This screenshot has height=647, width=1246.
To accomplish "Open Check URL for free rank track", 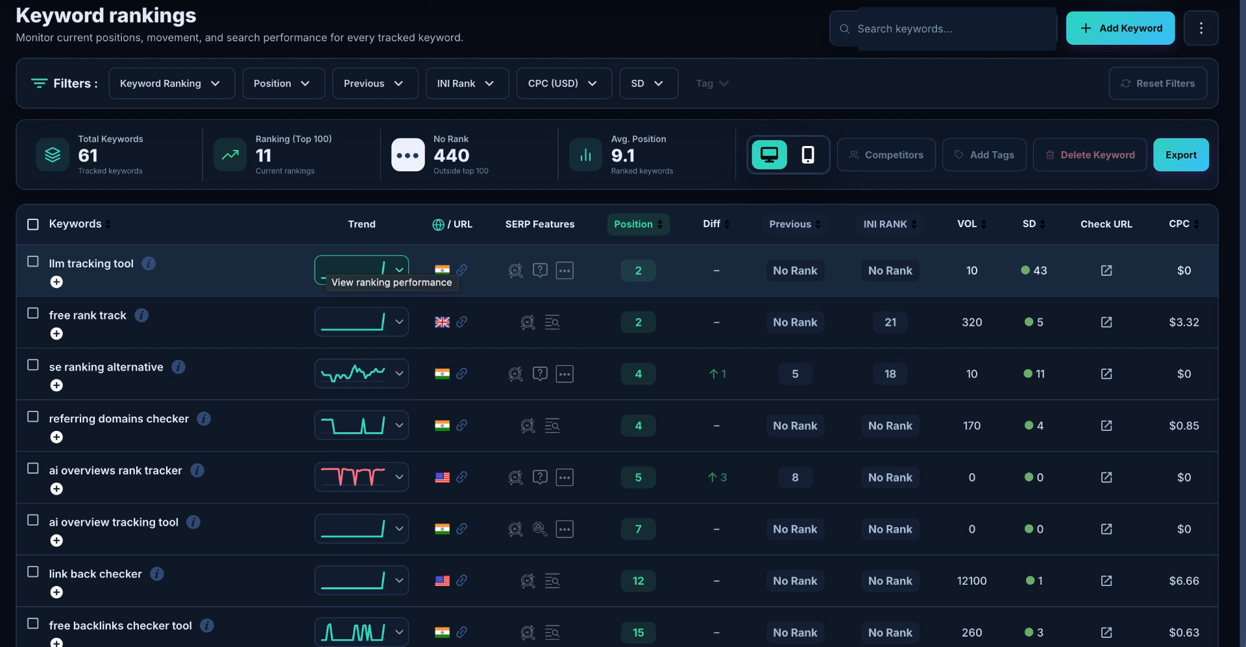I will pyautogui.click(x=1106, y=323).
